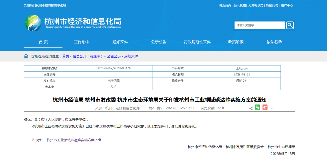Share the article via WeChat icon
The image size is (327, 167).
pyautogui.click(x=257, y=107)
